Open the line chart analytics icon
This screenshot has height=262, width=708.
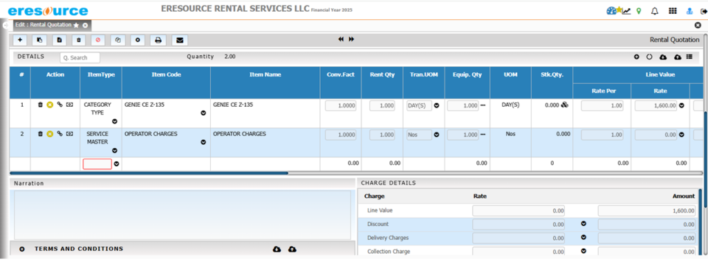[626, 11]
